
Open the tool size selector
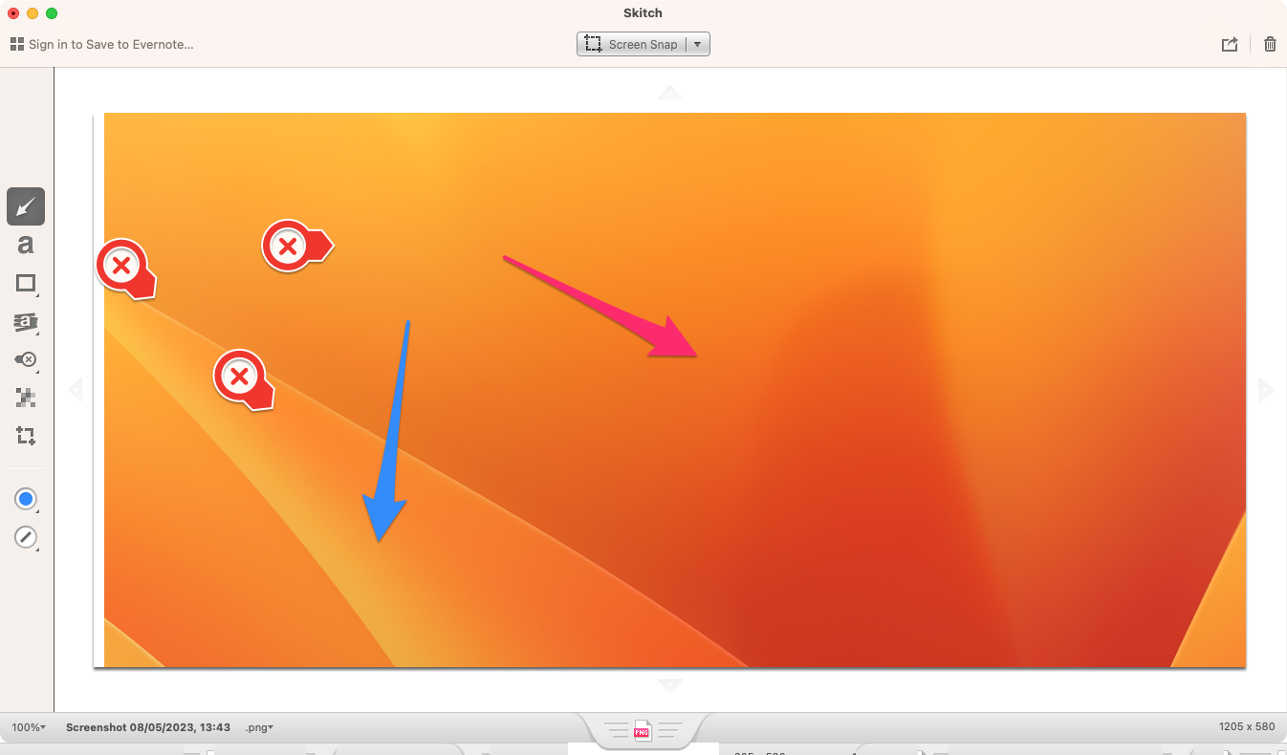click(x=26, y=537)
